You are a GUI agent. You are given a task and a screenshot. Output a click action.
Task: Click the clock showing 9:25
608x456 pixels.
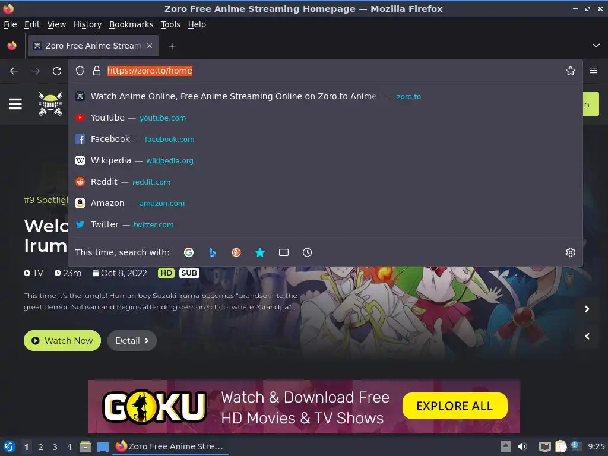pos(596,446)
